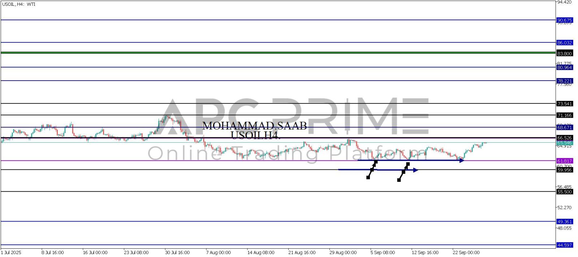578x257 pixels.
Task: Click the 66.526 resistance price label
Action: point(564,138)
